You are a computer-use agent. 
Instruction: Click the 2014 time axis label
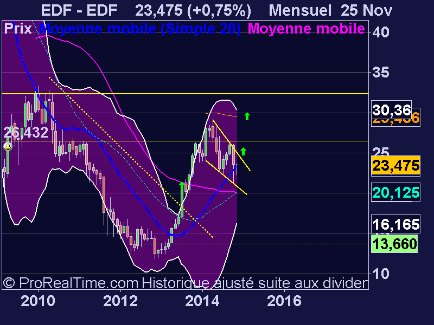[x=202, y=301]
